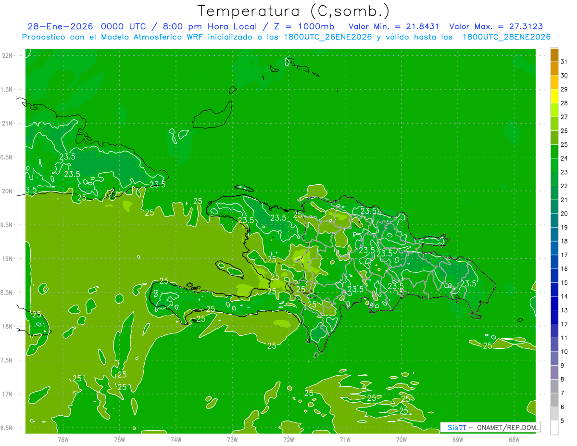Click the latitude axis label "7.5N"
This screenshot has height=446, width=577.
pyautogui.click(x=7, y=360)
